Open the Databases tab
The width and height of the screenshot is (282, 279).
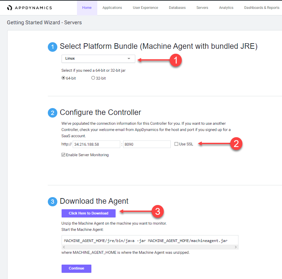click(x=177, y=8)
